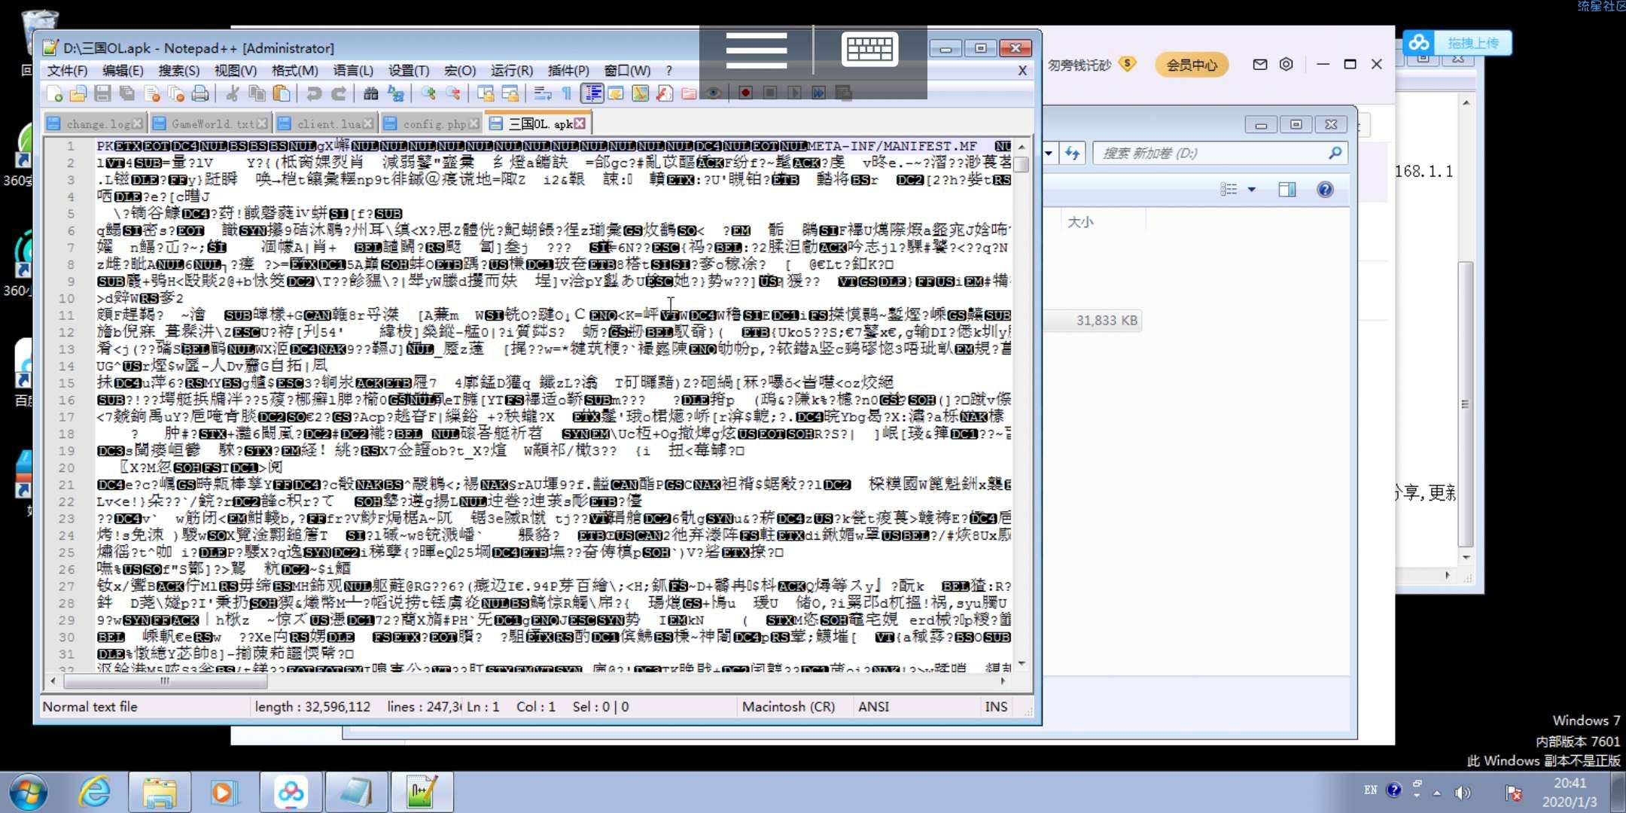Open the Explorer view options dropdown arrow
This screenshot has height=813, width=1626.
pyautogui.click(x=1252, y=190)
